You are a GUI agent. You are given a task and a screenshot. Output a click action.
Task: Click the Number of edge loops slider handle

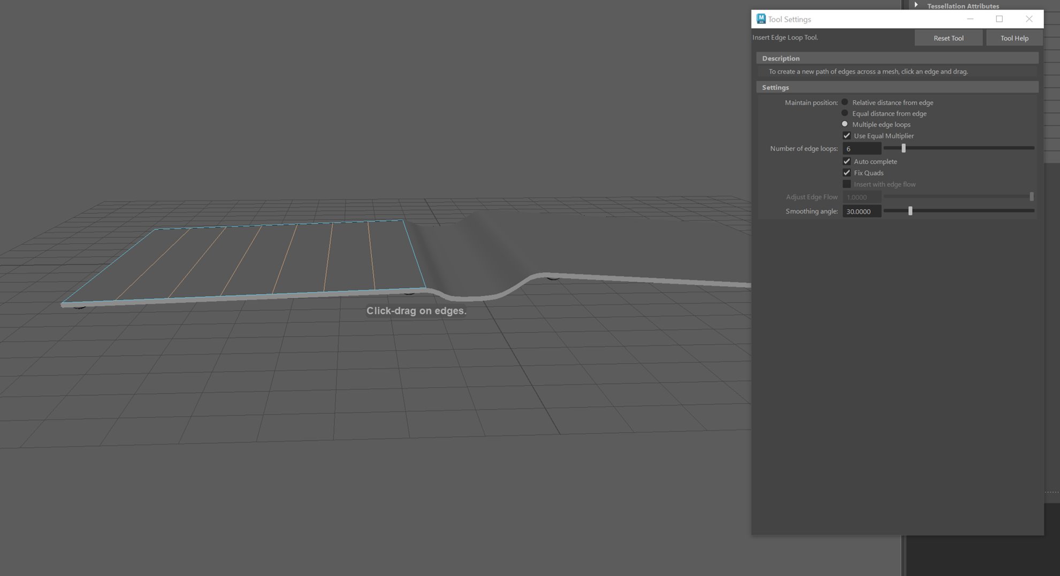click(903, 148)
